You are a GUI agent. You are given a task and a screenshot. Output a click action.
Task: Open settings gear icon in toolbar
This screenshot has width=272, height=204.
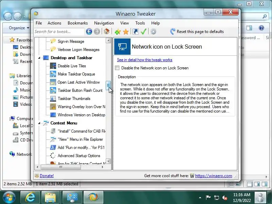pyautogui.click(x=153, y=32)
